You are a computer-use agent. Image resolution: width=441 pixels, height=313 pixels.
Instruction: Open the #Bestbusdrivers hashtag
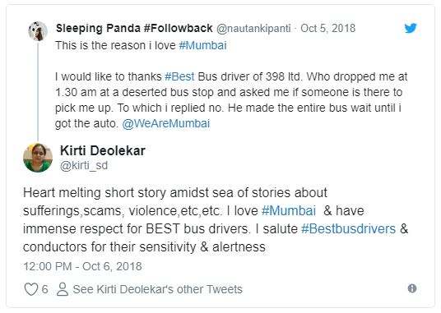tap(348, 228)
